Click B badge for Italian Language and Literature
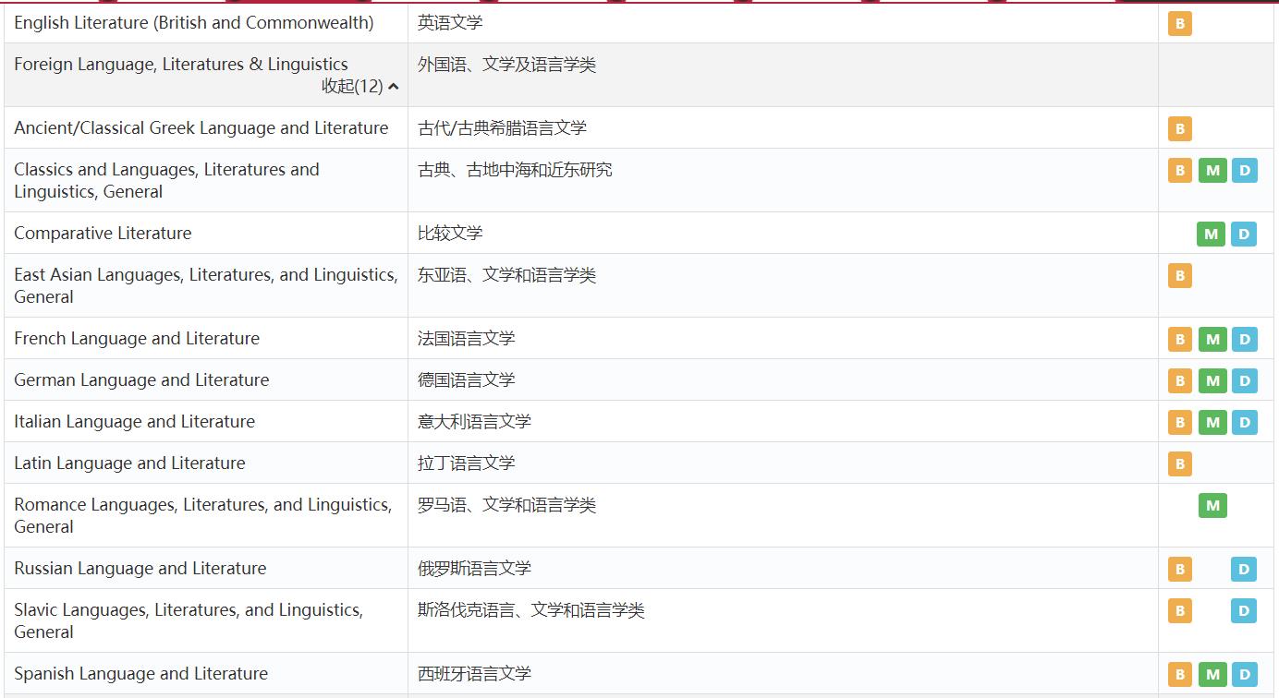Screen dimensions: 1279x698 1179,422
